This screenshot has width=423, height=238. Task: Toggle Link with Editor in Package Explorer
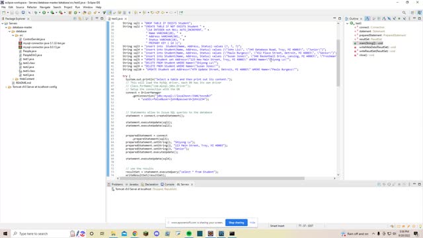tap(80, 19)
